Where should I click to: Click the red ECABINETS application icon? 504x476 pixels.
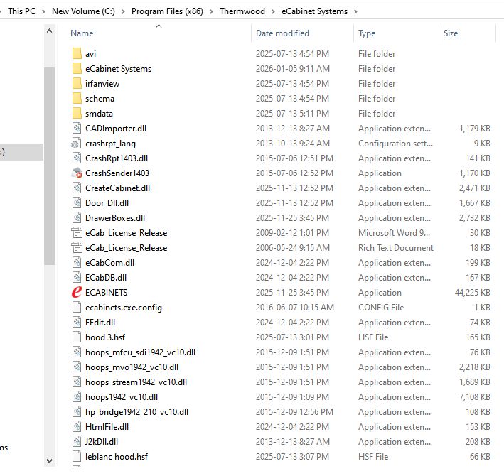(77, 293)
